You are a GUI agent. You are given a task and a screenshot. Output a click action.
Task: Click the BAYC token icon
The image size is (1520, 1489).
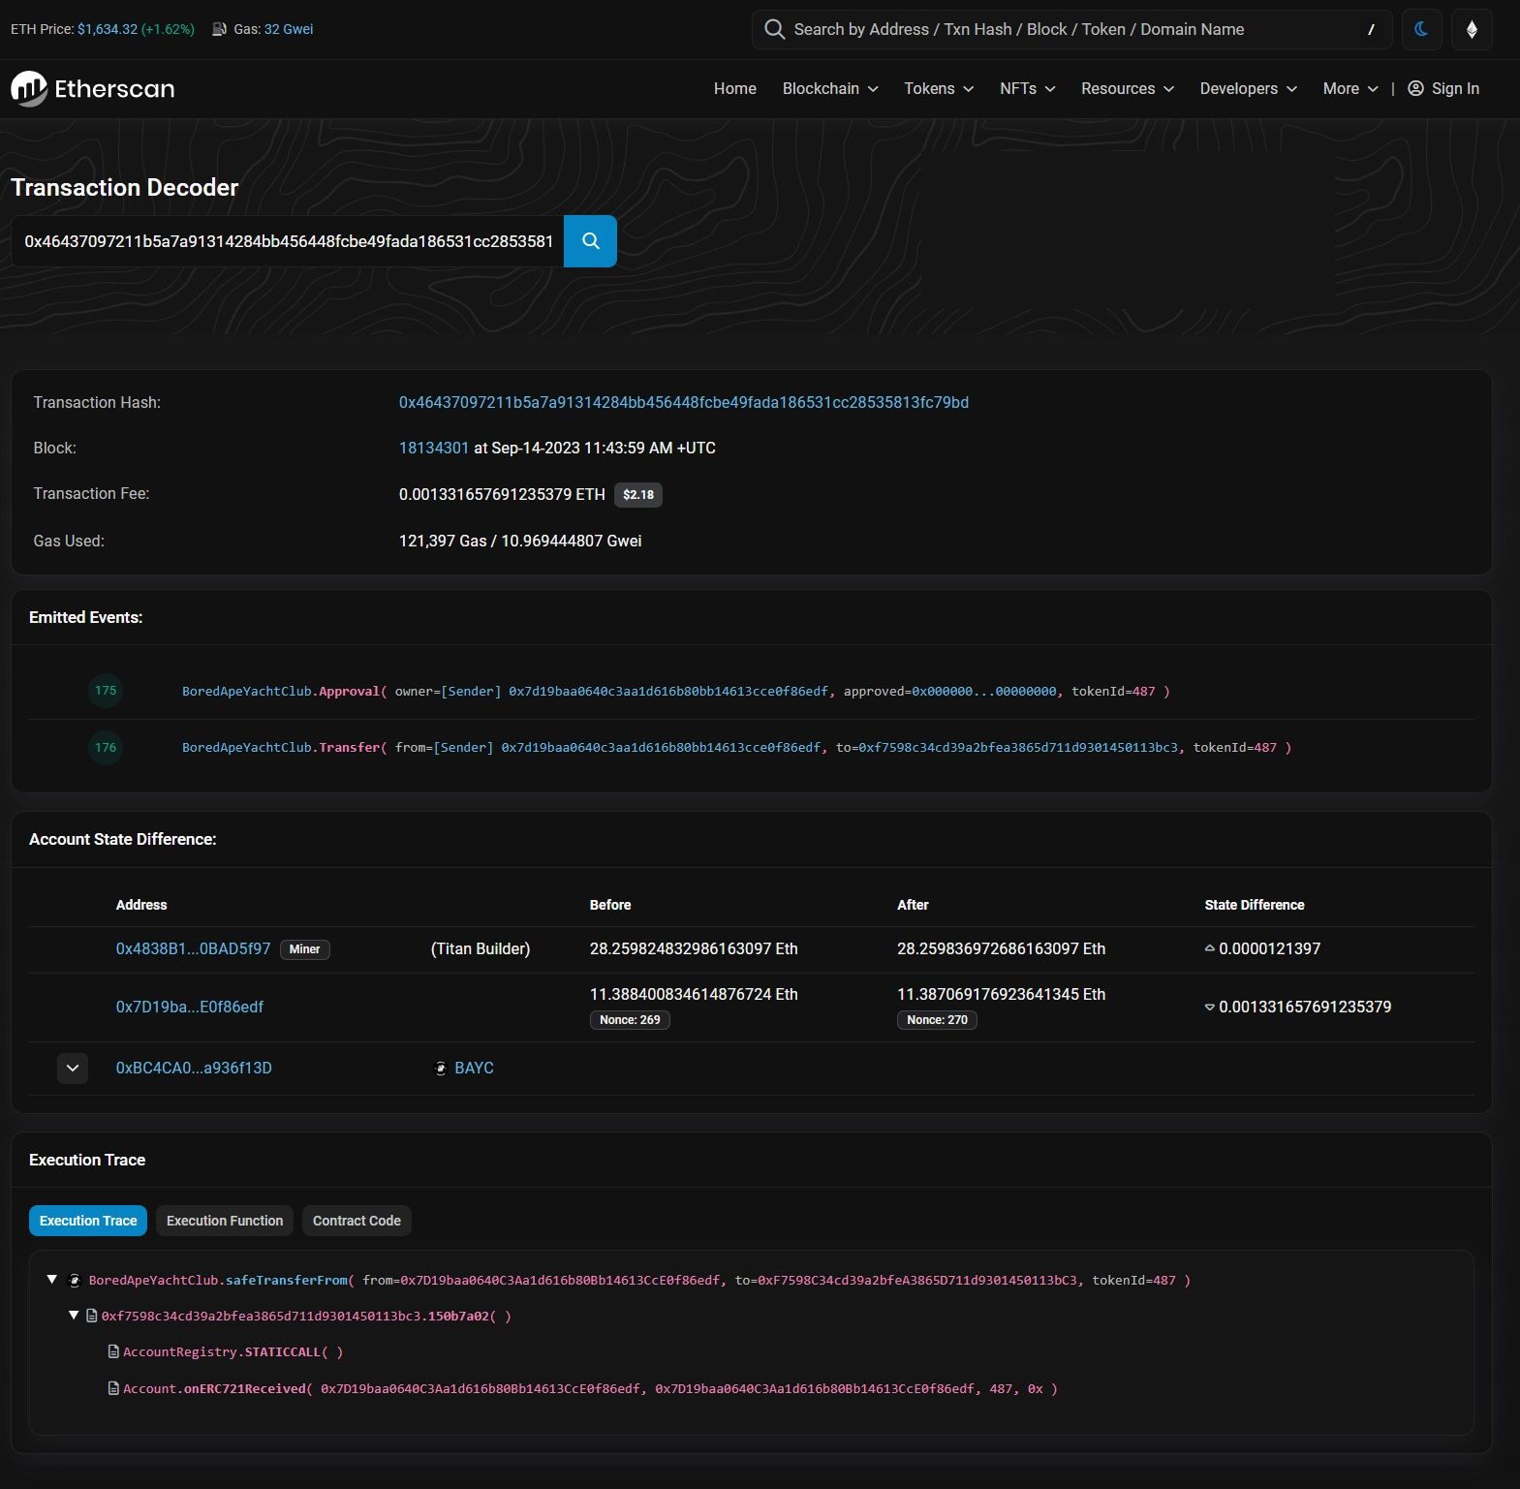click(441, 1069)
